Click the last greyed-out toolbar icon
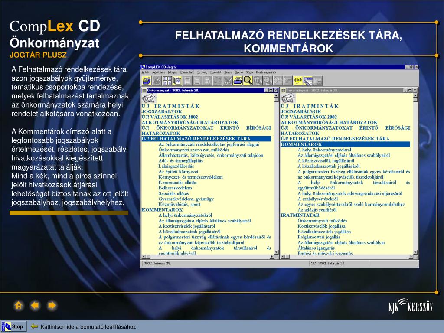Viewport: 444px width, 333px height. tap(318, 81)
